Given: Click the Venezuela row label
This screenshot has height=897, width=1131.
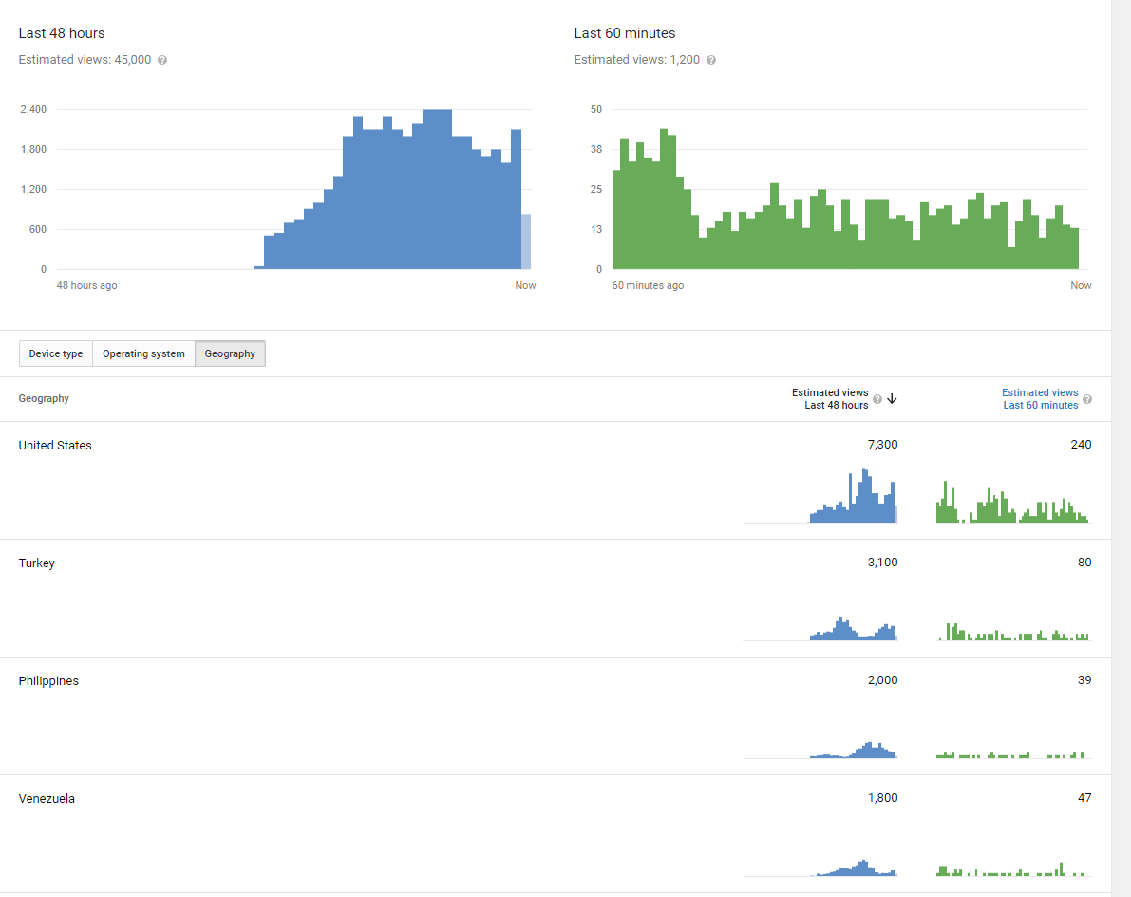Looking at the screenshot, I should click(47, 799).
